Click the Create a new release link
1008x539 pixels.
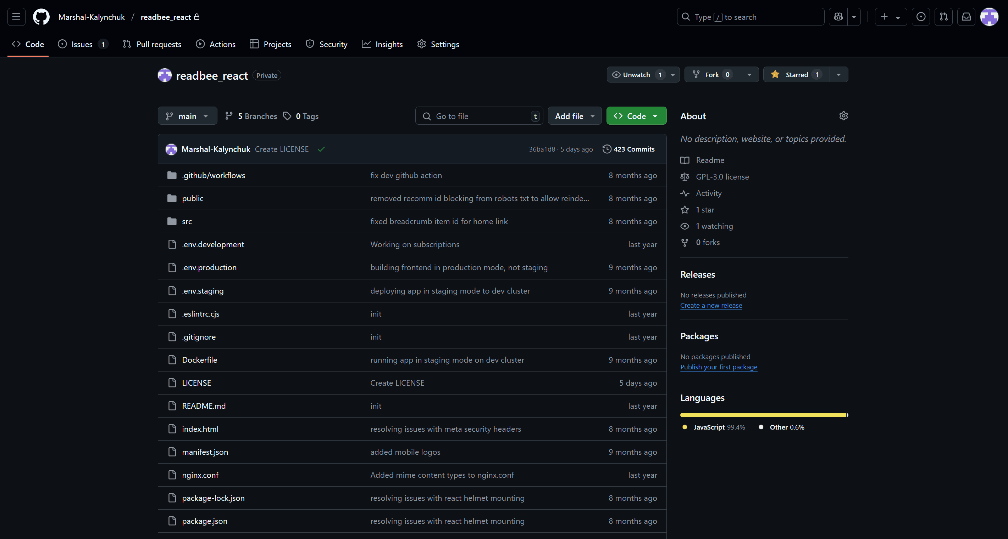[711, 305]
